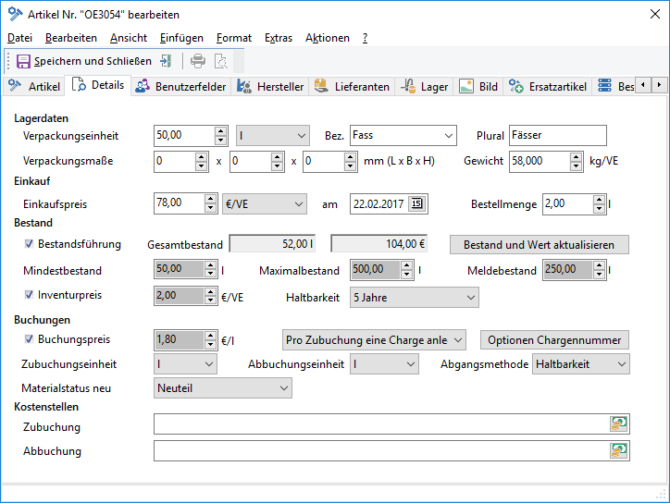Switch to the Bild tab
This screenshot has height=503, width=670.
tap(478, 87)
